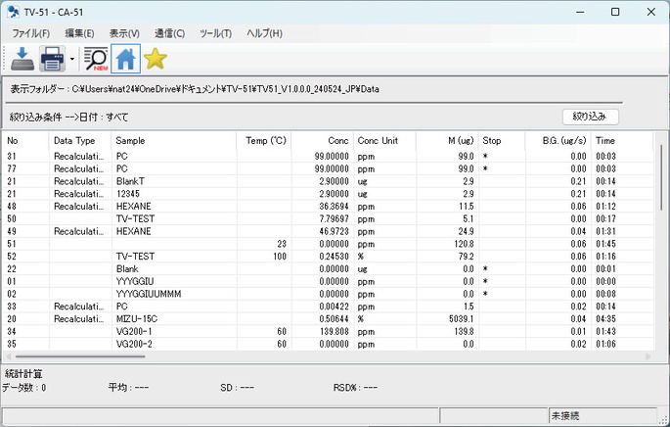Open the 編集(E) menu
This screenshot has height=427, width=670.
tap(80, 33)
